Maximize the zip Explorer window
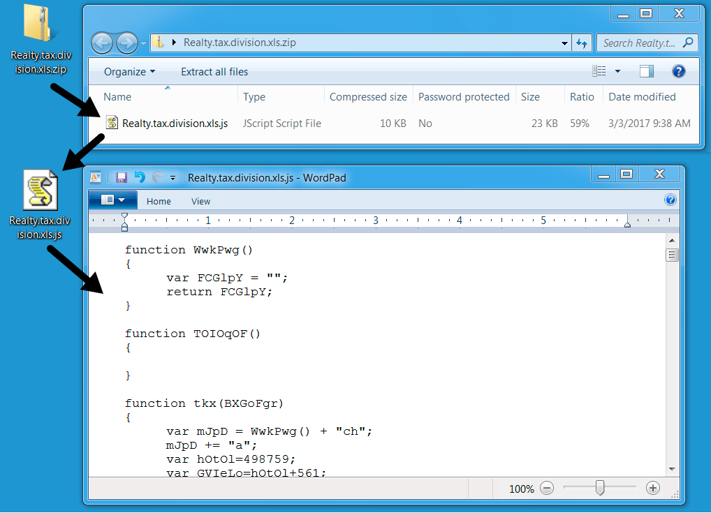The height and width of the screenshot is (513, 711). (x=646, y=13)
